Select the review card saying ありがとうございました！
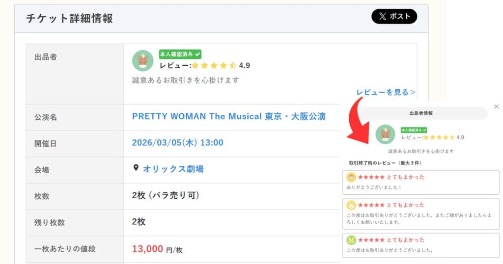Screen dimensions: 503x264 point(421,183)
